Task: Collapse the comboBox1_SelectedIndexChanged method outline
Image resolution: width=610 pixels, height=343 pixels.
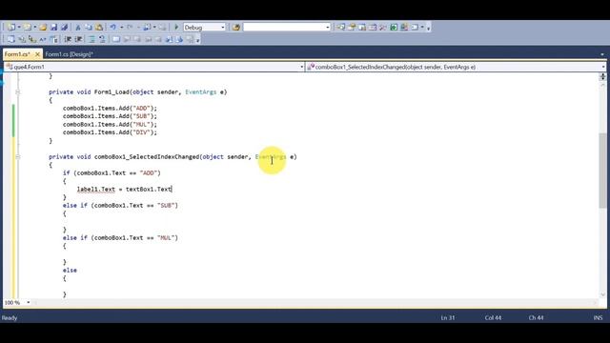Action: 17,156
